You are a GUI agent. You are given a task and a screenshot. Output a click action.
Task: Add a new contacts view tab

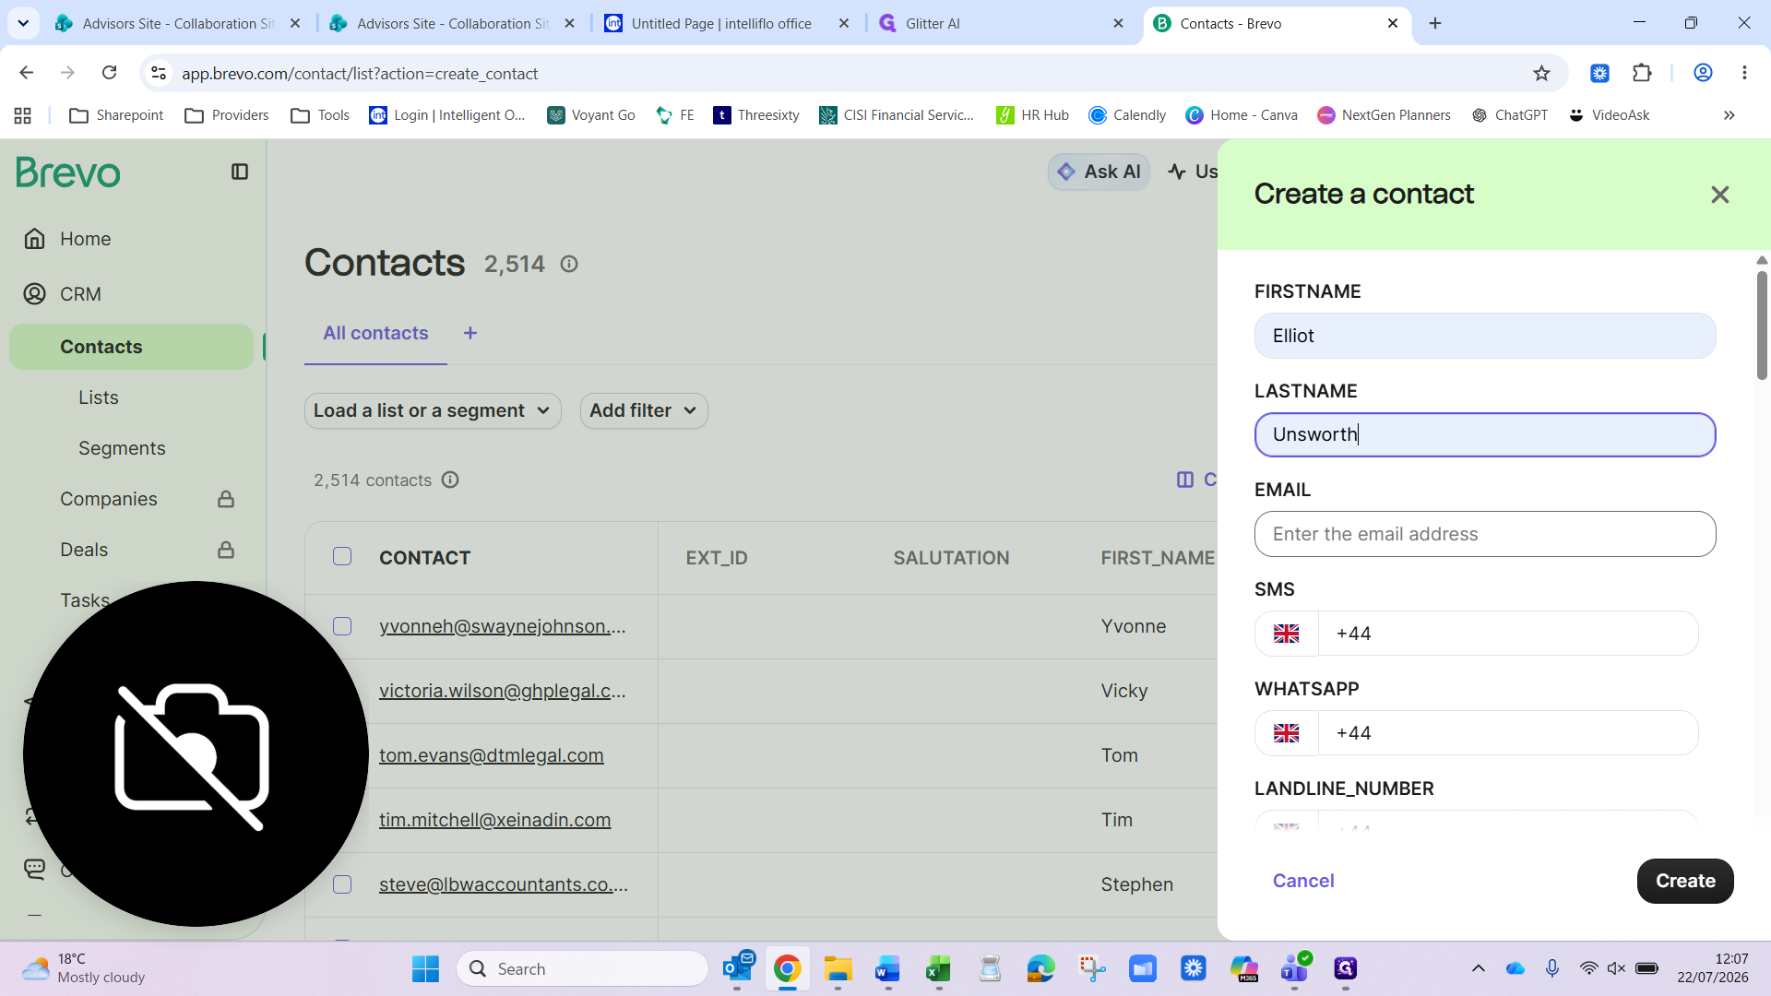[x=470, y=333]
